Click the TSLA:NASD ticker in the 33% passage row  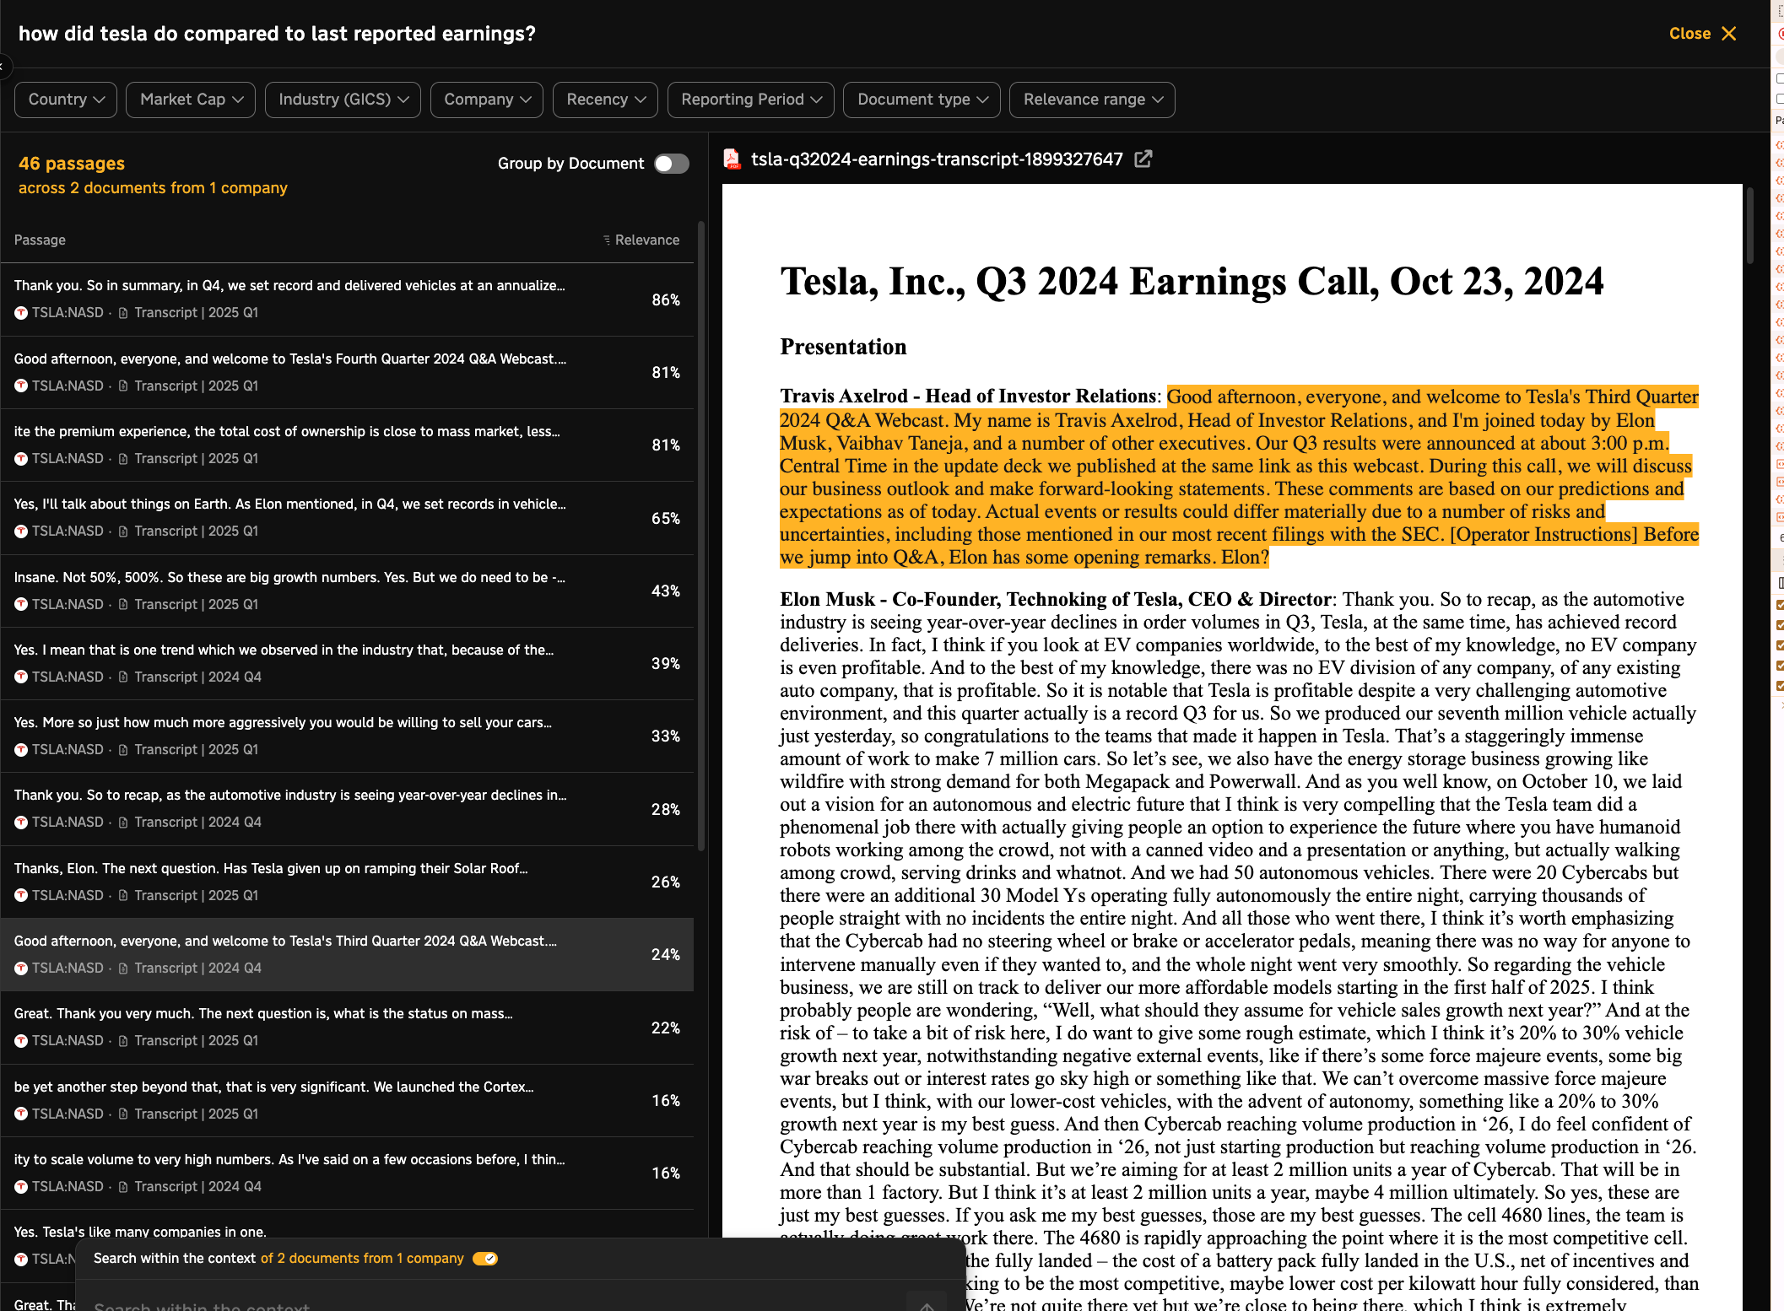coord(68,750)
